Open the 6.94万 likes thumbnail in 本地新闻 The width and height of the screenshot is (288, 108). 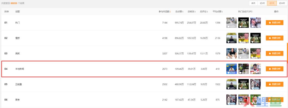click(231, 69)
